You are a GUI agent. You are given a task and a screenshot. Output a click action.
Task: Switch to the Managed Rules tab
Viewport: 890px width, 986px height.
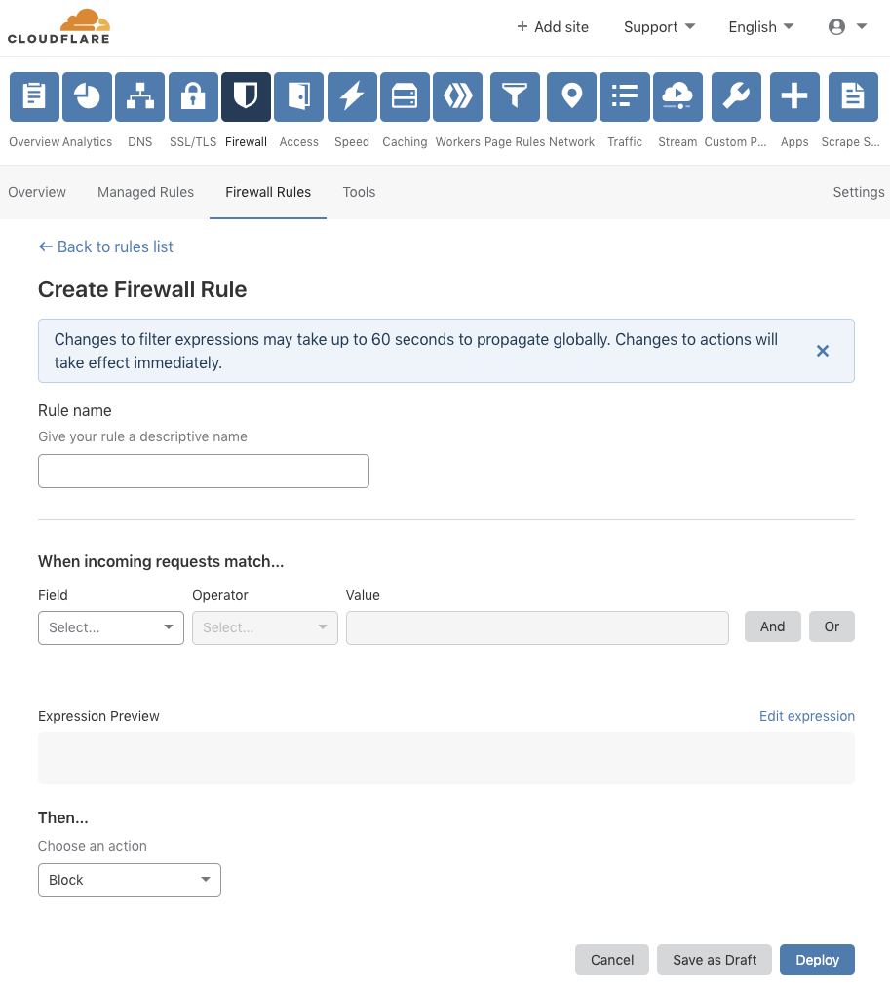coord(145,192)
